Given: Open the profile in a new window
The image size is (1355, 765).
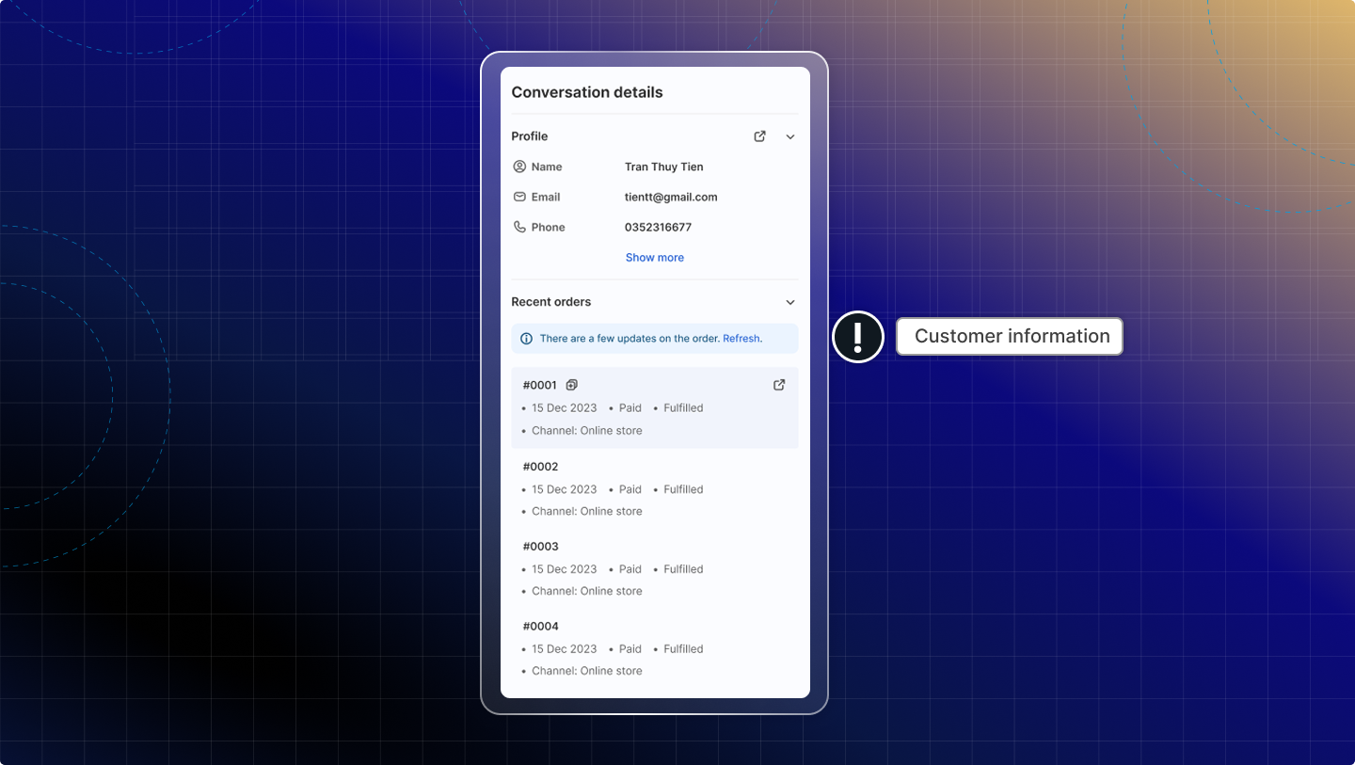Looking at the screenshot, I should pyautogui.click(x=759, y=136).
